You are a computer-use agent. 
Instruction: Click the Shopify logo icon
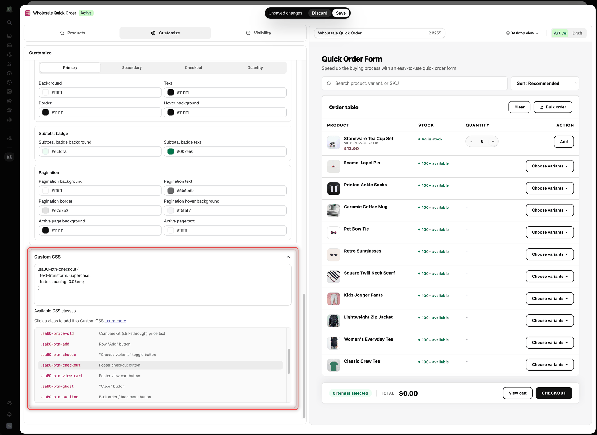pos(9,9)
